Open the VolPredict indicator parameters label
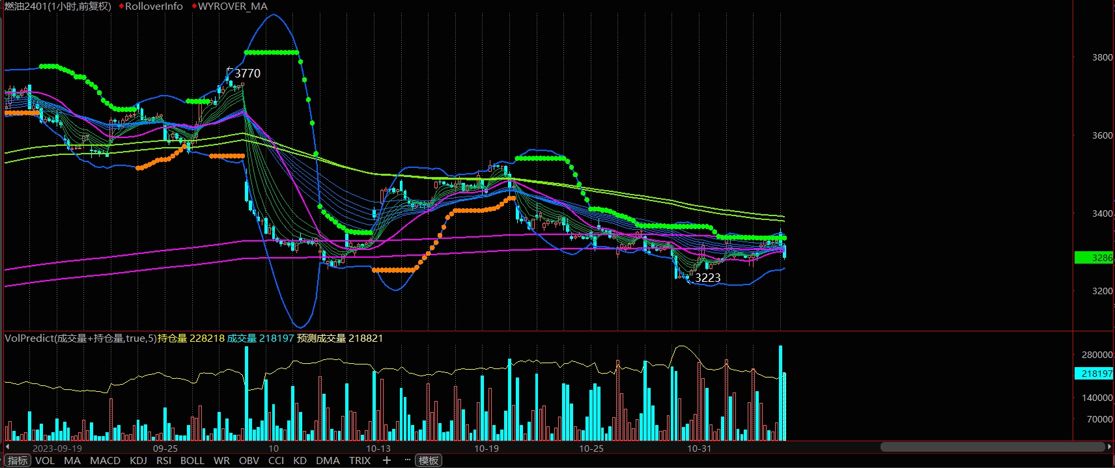 click(80, 338)
